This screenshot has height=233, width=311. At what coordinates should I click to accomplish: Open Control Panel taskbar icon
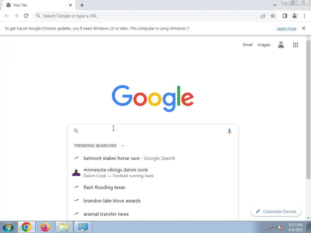coord(83,227)
